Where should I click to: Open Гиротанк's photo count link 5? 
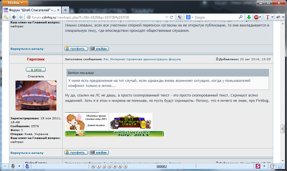pyautogui.click(x=22, y=130)
